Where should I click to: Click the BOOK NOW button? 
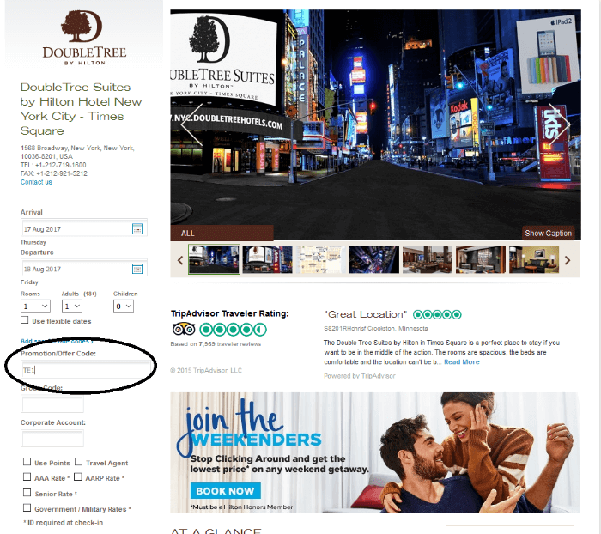point(225,491)
